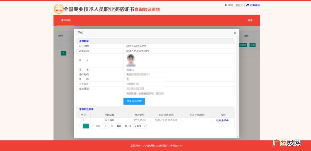Click the certificate holder photo thumbnail
Viewport: 311px width, 151px height.
[131, 60]
